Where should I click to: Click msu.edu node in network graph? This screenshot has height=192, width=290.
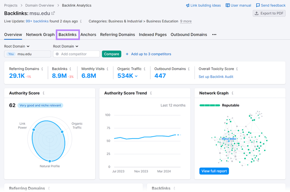229,141
